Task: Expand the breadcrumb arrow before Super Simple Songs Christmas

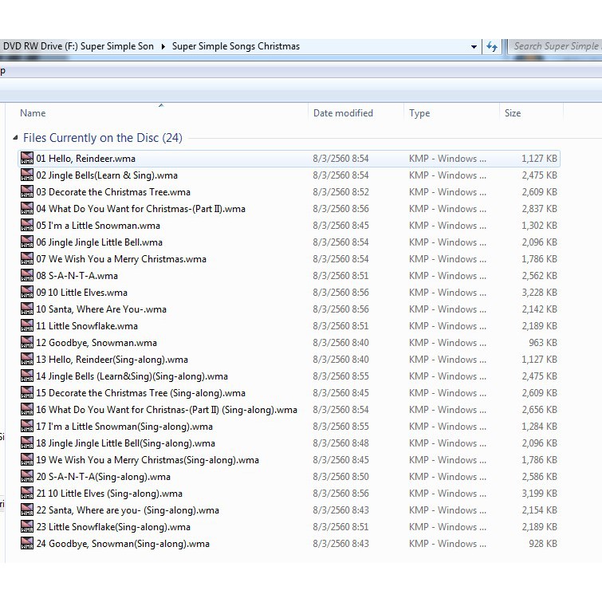Action: click(x=163, y=46)
